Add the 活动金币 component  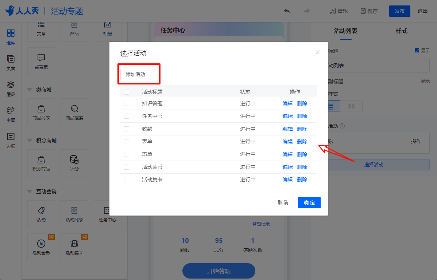(41, 247)
